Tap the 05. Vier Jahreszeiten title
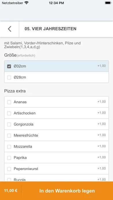 (50, 29)
